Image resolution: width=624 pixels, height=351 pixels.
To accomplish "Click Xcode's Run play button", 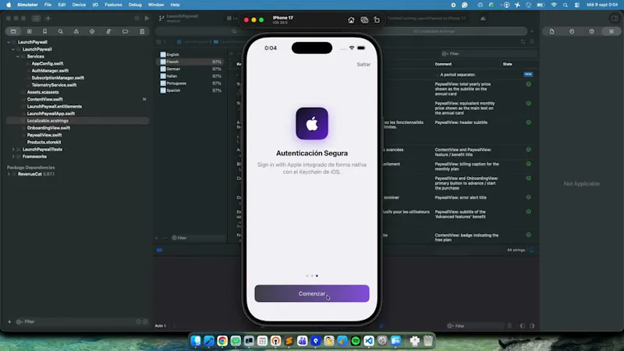I will pyautogui.click(x=147, y=18).
